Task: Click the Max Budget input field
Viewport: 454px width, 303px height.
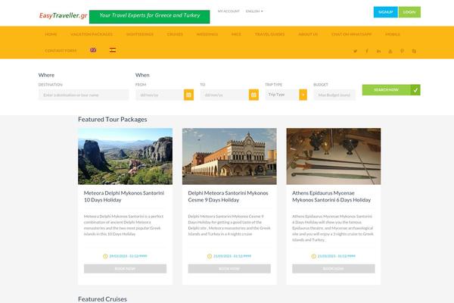Action: (x=334, y=95)
